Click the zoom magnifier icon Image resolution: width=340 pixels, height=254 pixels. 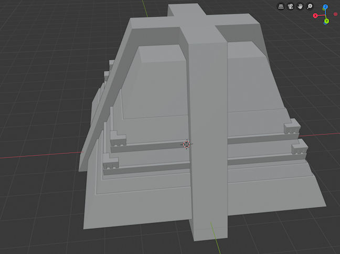click(310, 6)
